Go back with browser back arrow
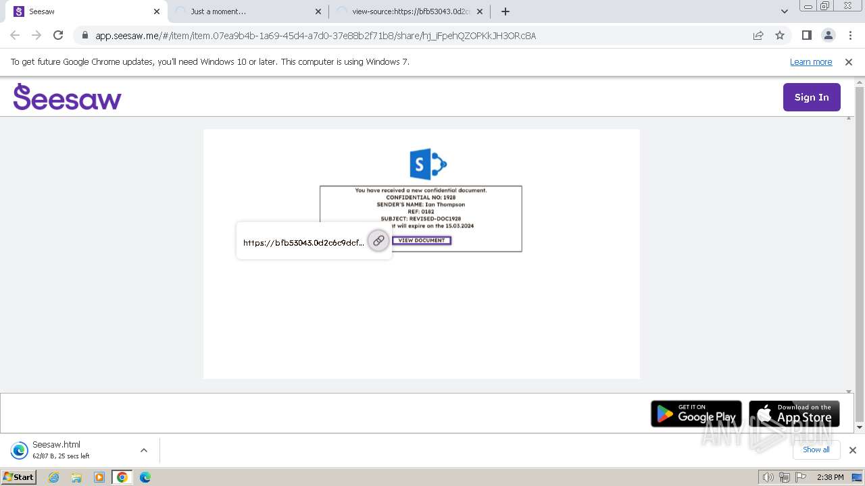Image resolution: width=865 pixels, height=486 pixels. click(x=15, y=36)
